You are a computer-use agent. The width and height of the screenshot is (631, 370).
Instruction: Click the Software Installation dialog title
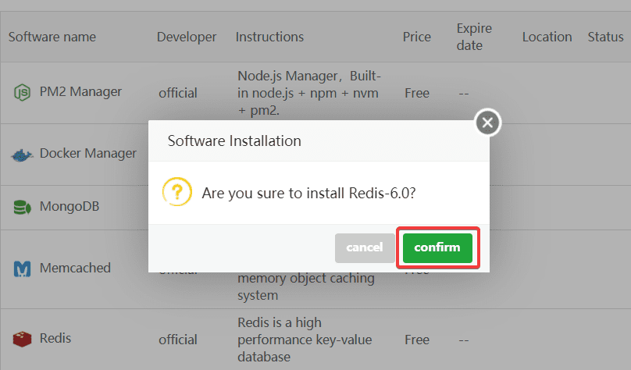pyautogui.click(x=234, y=141)
